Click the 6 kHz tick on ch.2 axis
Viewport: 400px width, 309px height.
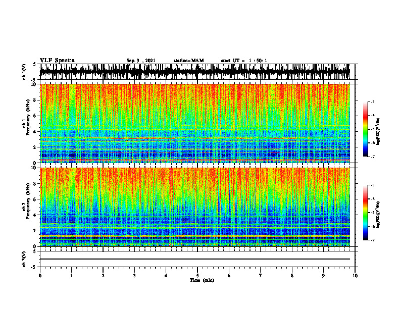click(x=35, y=199)
